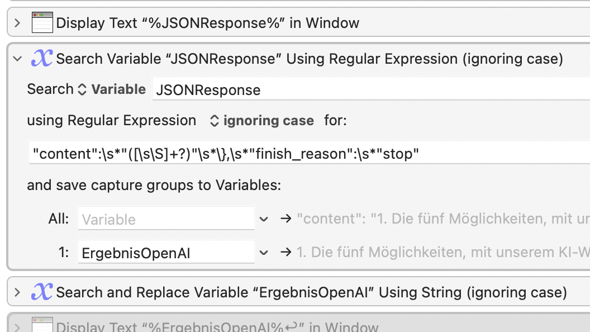Click the regular expression pattern field

tap(310, 153)
